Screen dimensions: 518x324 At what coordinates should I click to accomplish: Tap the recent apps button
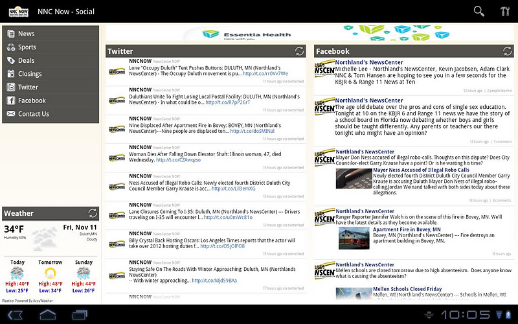(80, 315)
